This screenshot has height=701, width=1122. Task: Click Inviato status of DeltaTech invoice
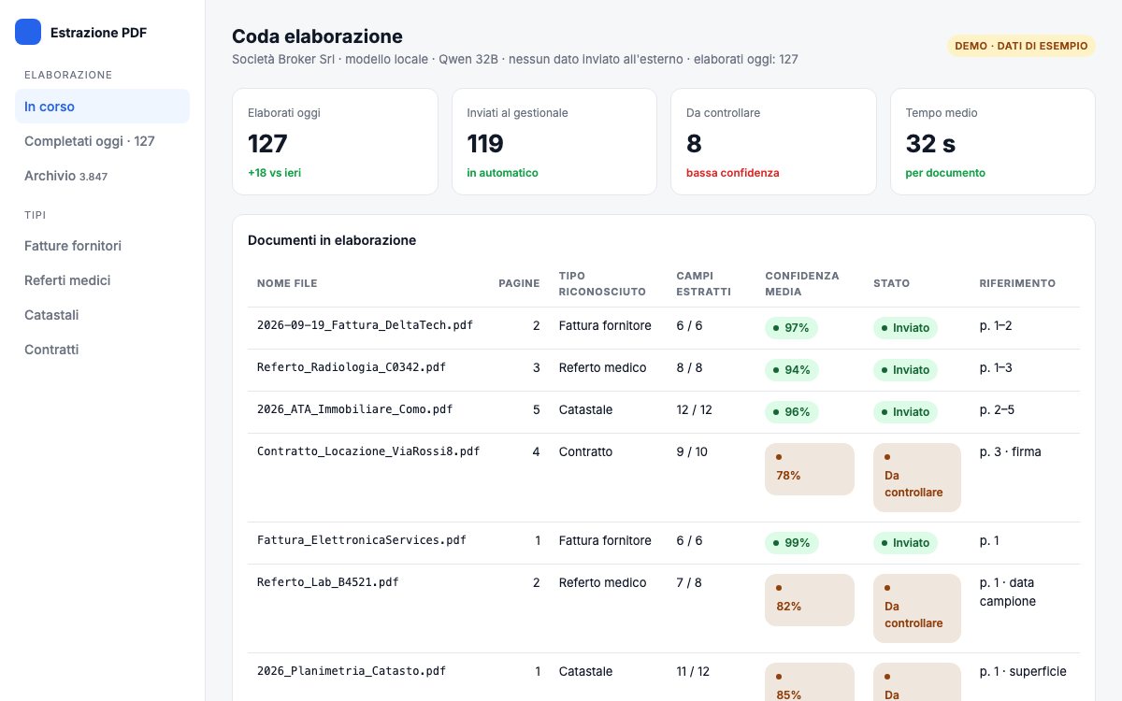pos(905,328)
